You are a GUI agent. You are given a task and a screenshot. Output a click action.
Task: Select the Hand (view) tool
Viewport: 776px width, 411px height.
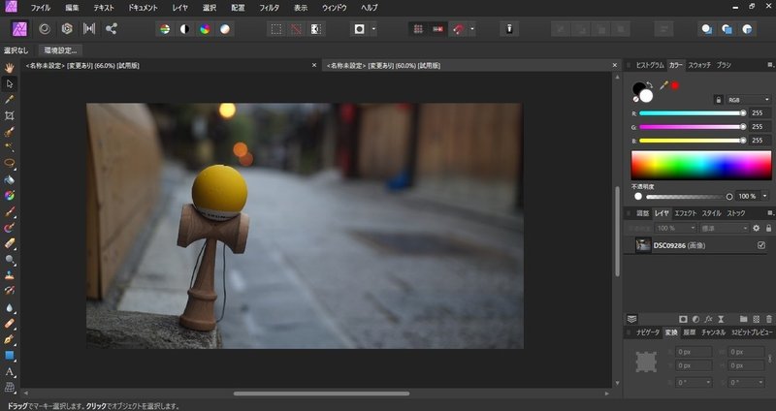coord(10,68)
